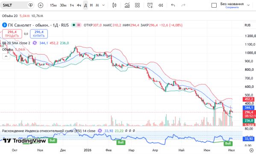Click the blue 33,92 RSI value label
The width and height of the screenshot is (256, 154).
tap(248, 139)
